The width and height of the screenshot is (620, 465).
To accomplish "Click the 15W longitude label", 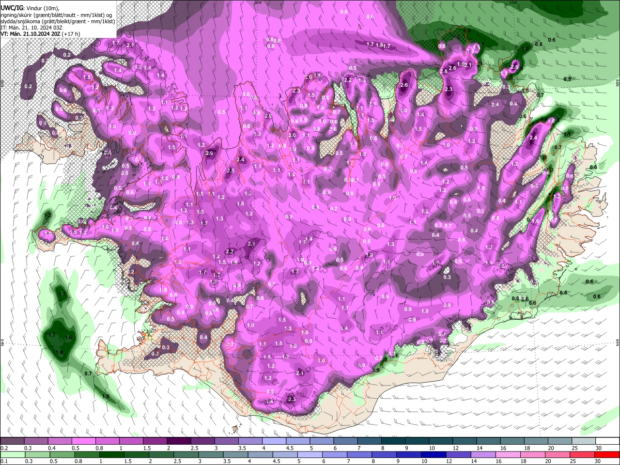I will (513, 2).
